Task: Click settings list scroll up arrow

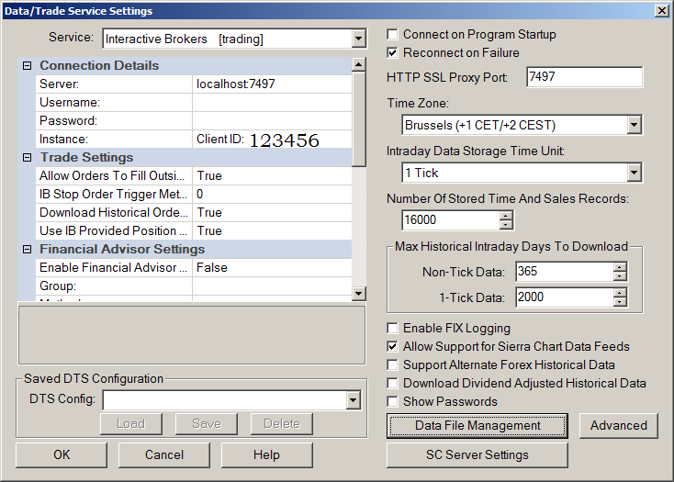Action: pyautogui.click(x=358, y=64)
